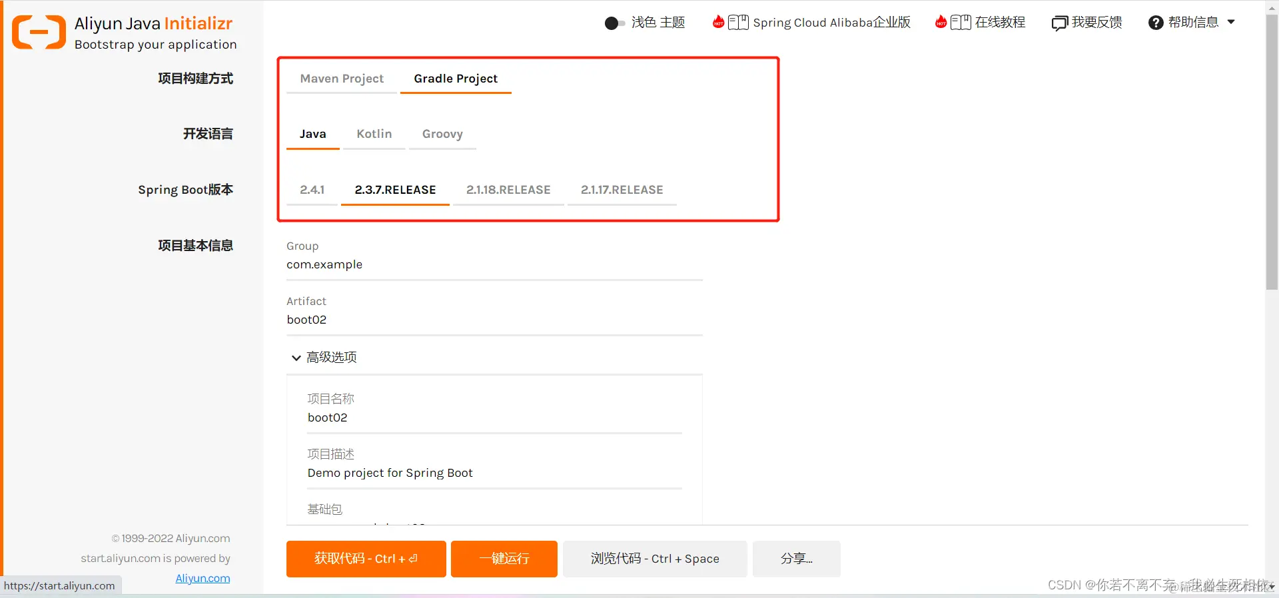This screenshot has width=1279, height=598.
Task: Click the feedback chat bubble icon
Action: pyautogui.click(x=1059, y=23)
